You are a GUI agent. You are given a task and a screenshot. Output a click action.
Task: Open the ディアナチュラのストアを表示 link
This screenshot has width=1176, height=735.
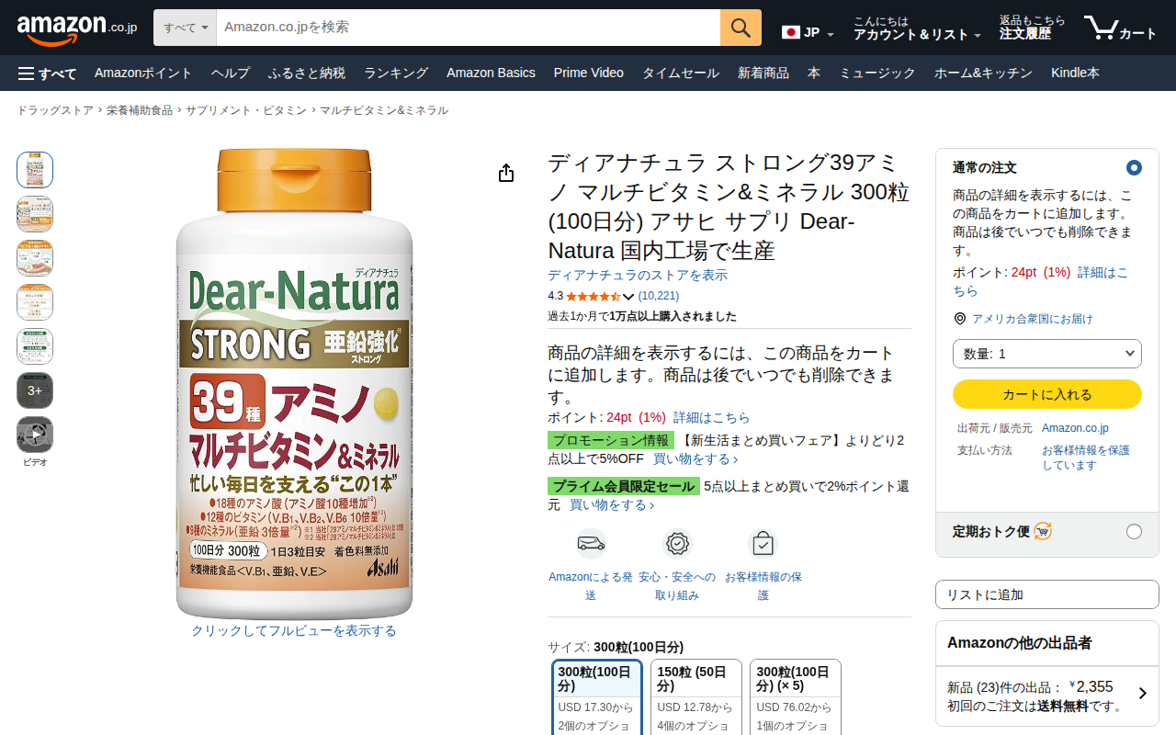(638, 276)
